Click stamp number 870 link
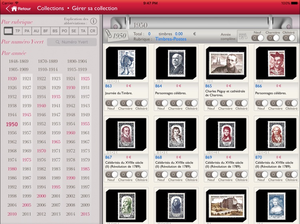Image resolution: width=300 pixels, height=224 pixels. 258,157
